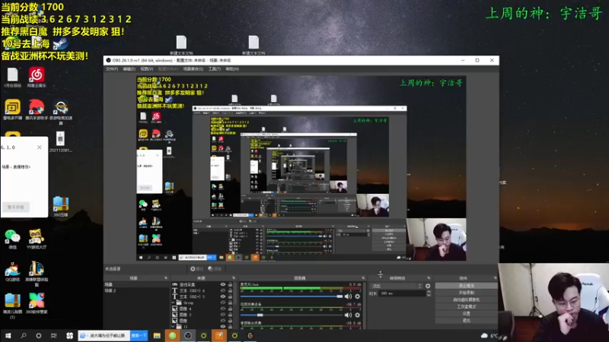Screen dimensions: 609x342
Task: Open the transition type dropdown
Action: click(397, 287)
